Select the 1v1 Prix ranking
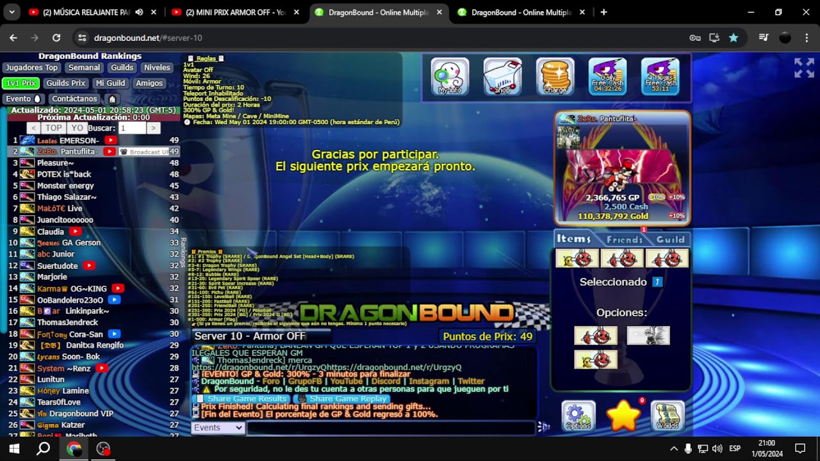 (x=20, y=83)
